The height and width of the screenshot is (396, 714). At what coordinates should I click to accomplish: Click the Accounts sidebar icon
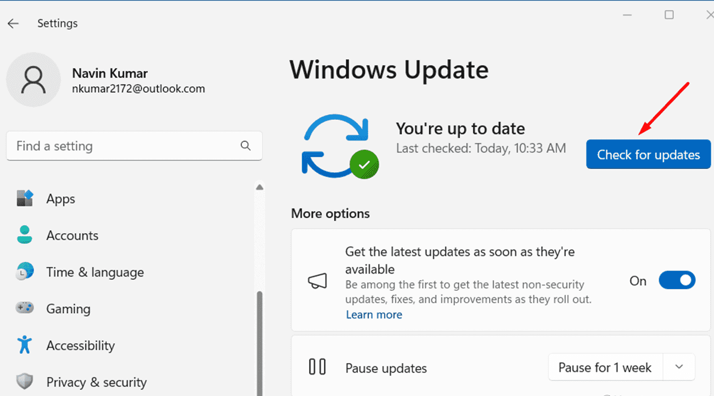pyautogui.click(x=25, y=235)
